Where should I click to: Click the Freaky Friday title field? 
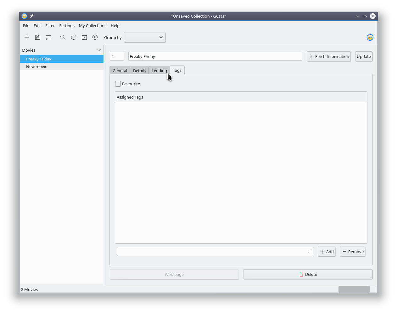[215, 57]
